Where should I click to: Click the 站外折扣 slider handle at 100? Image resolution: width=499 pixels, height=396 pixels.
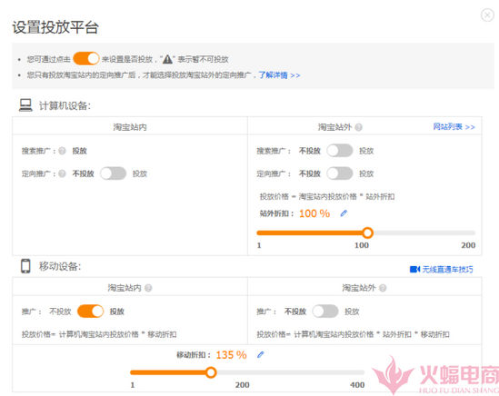(x=367, y=233)
